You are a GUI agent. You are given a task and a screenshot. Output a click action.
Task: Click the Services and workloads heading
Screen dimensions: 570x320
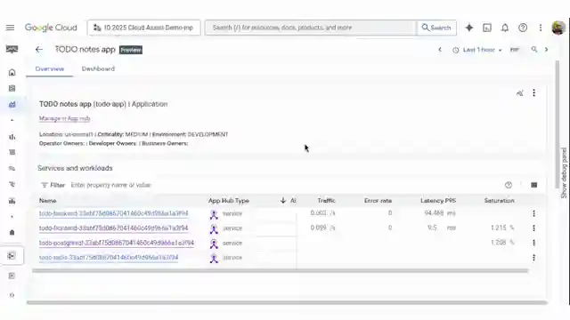[75, 168]
